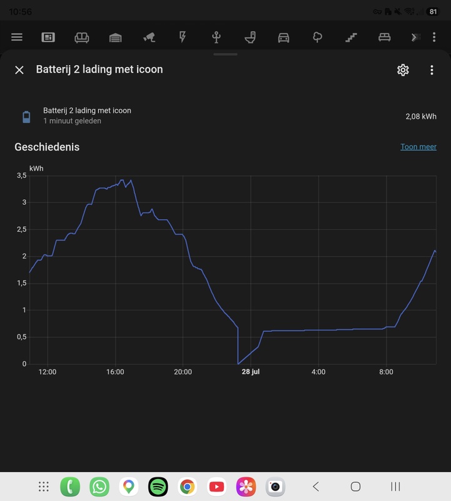
Task: Click the 8:00 time axis label
Action: point(386,372)
